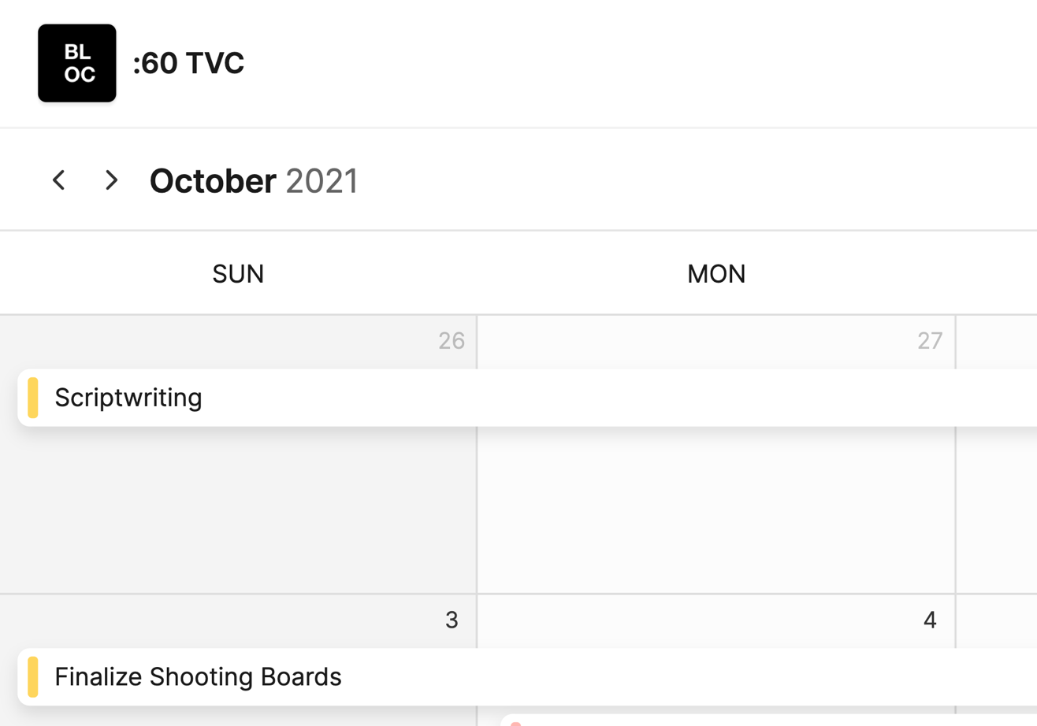This screenshot has width=1037, height=726.
Task: Click the 2021 year label
Action: (x=322, y=181)
